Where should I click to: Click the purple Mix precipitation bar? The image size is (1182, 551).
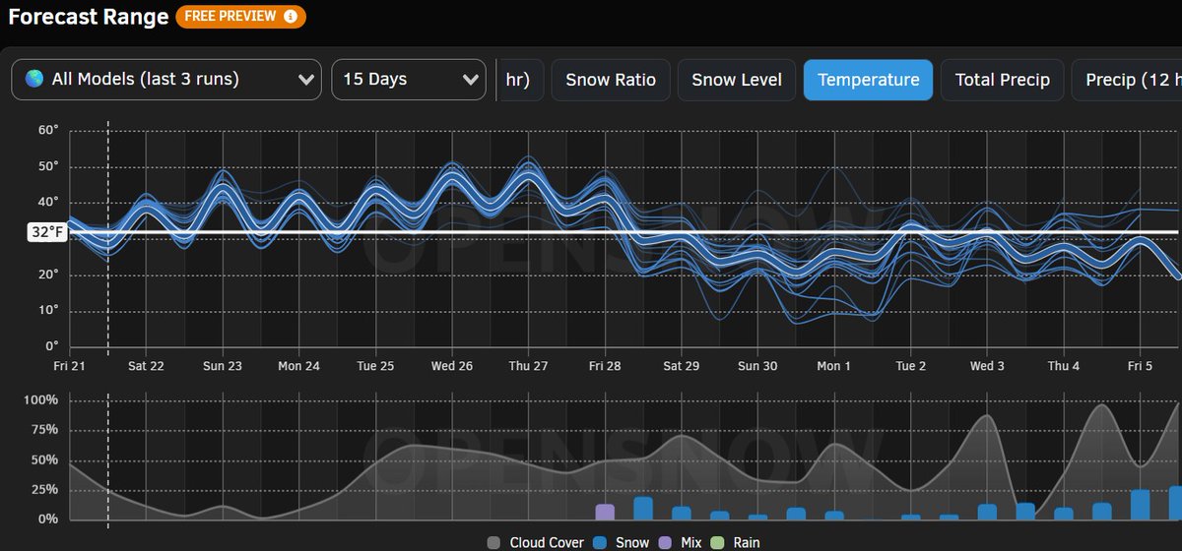pos(605,512)
